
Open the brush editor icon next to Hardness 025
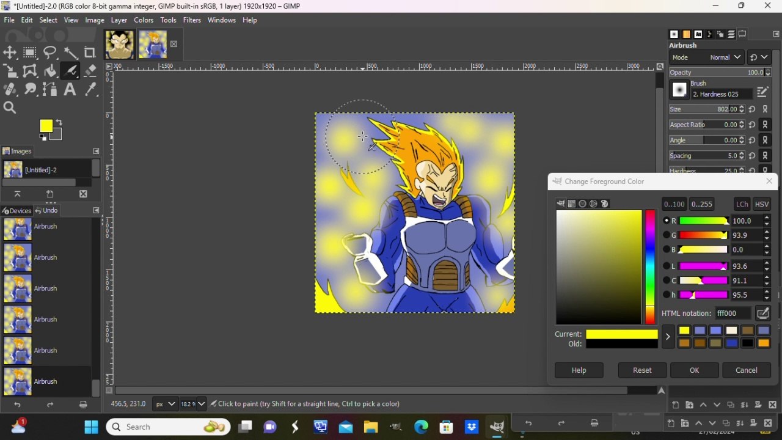pyautogui.click(x=763, y=92)
